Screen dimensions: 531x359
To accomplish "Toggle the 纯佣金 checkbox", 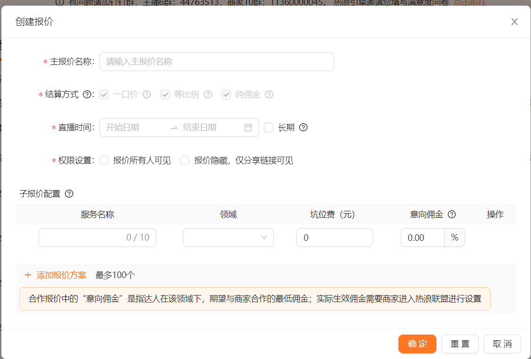I will coord(226,95).
